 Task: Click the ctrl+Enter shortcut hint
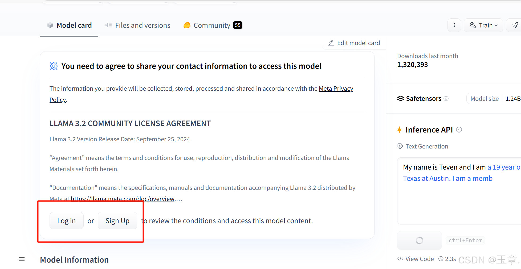point(465,240)
